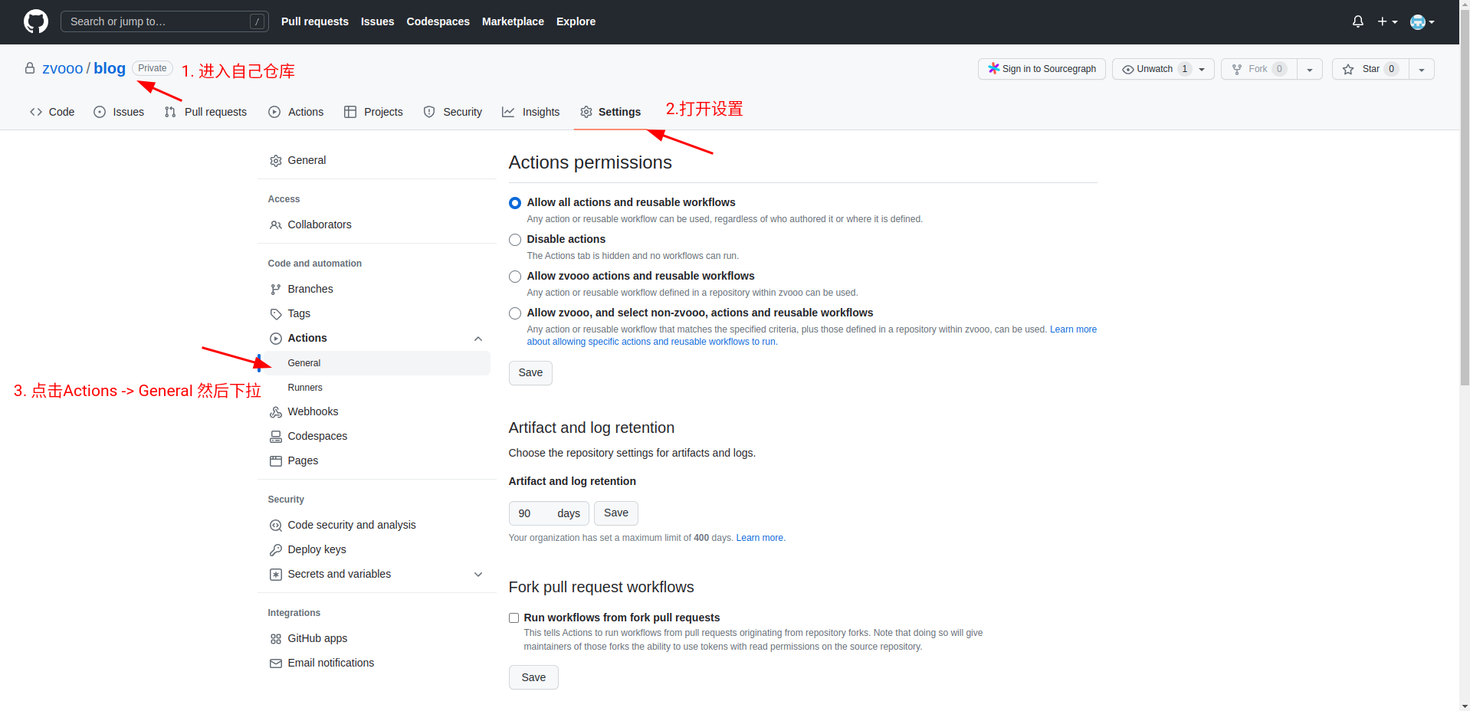Save the artifact and log retention

(x=616, y=513)
